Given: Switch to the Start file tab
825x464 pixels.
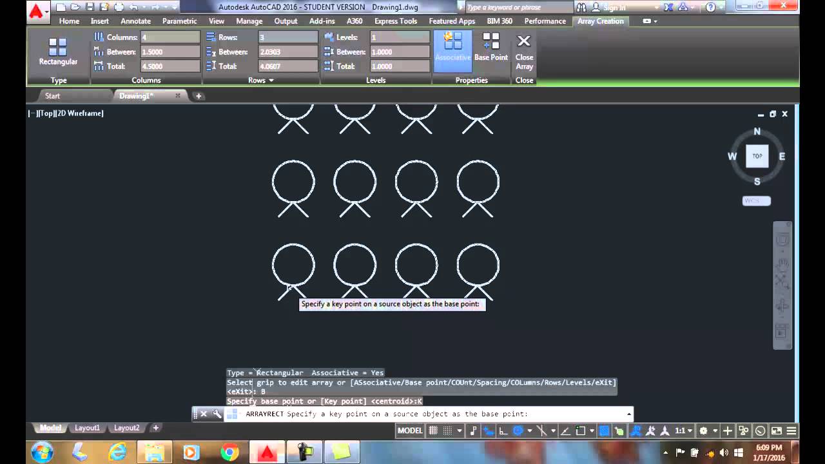Looking at the screenshot, I should click(52, 96).
